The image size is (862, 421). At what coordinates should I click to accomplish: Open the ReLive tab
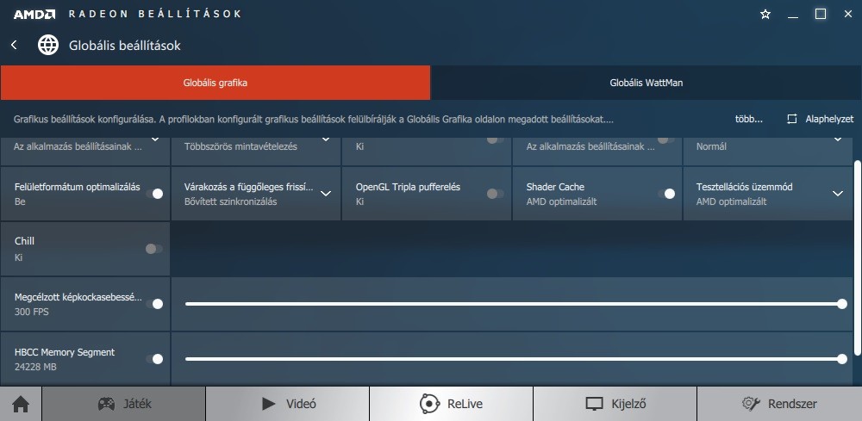point(451,405)
